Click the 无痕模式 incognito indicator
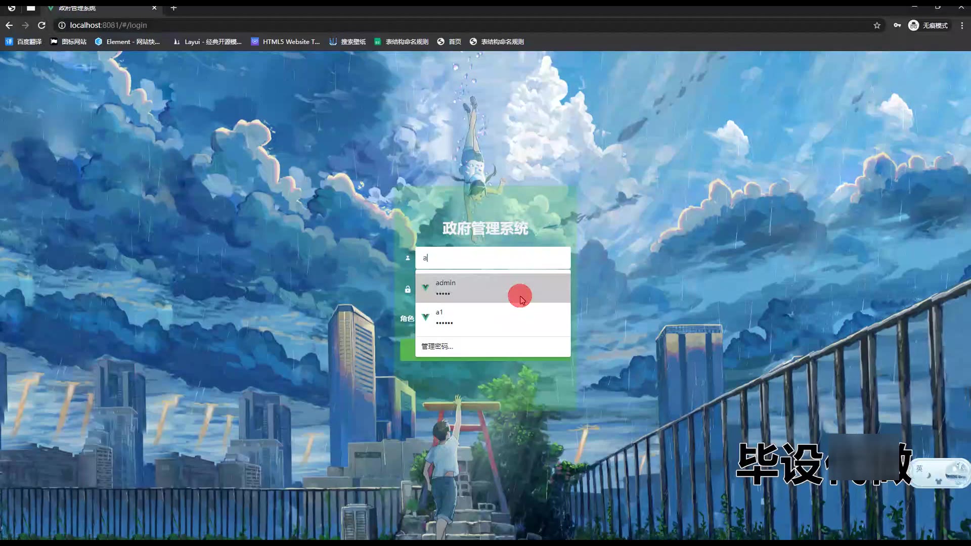This screenshot has height=546, width=971. [929, 25]
